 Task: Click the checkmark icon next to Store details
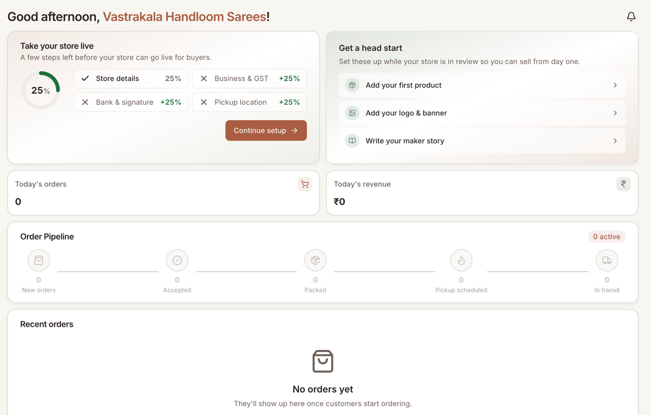85,78
